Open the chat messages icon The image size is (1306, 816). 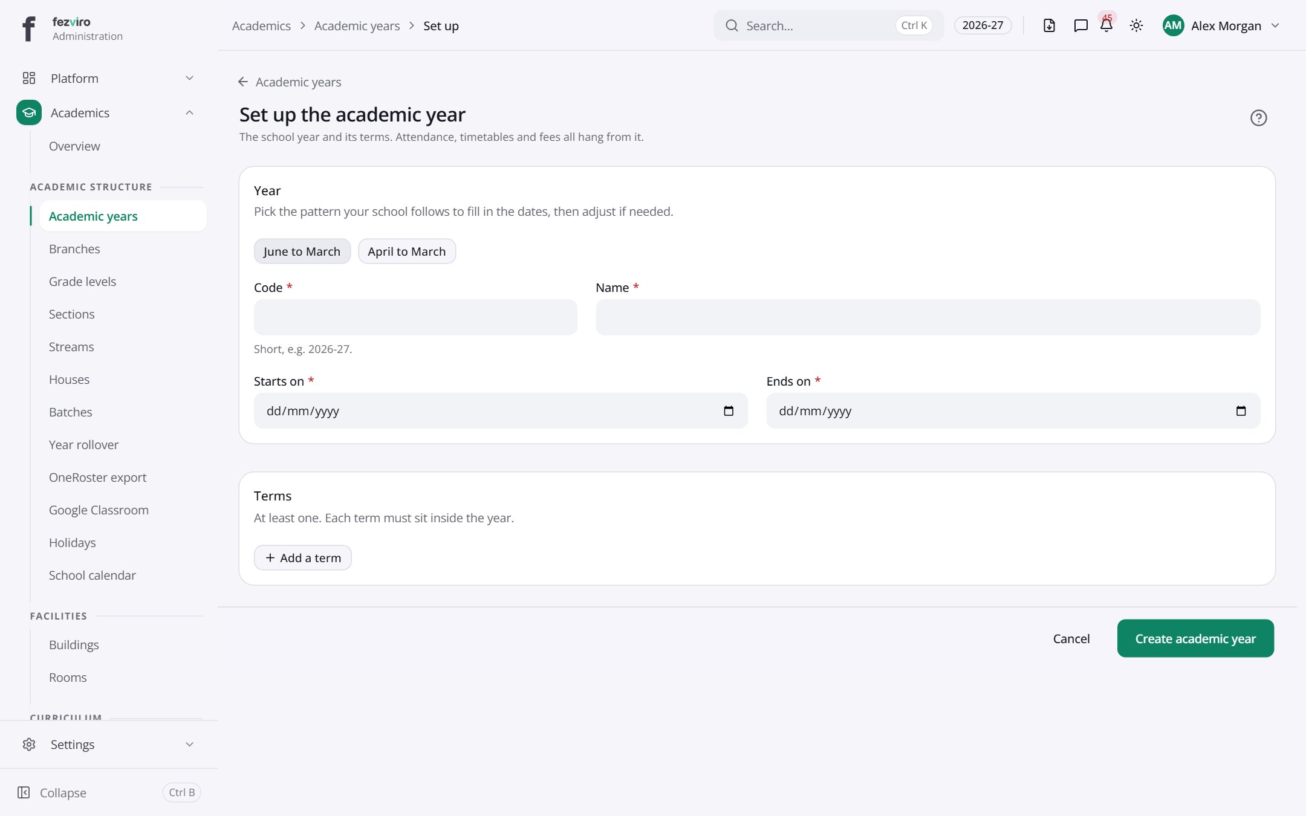pos(1080,25)
